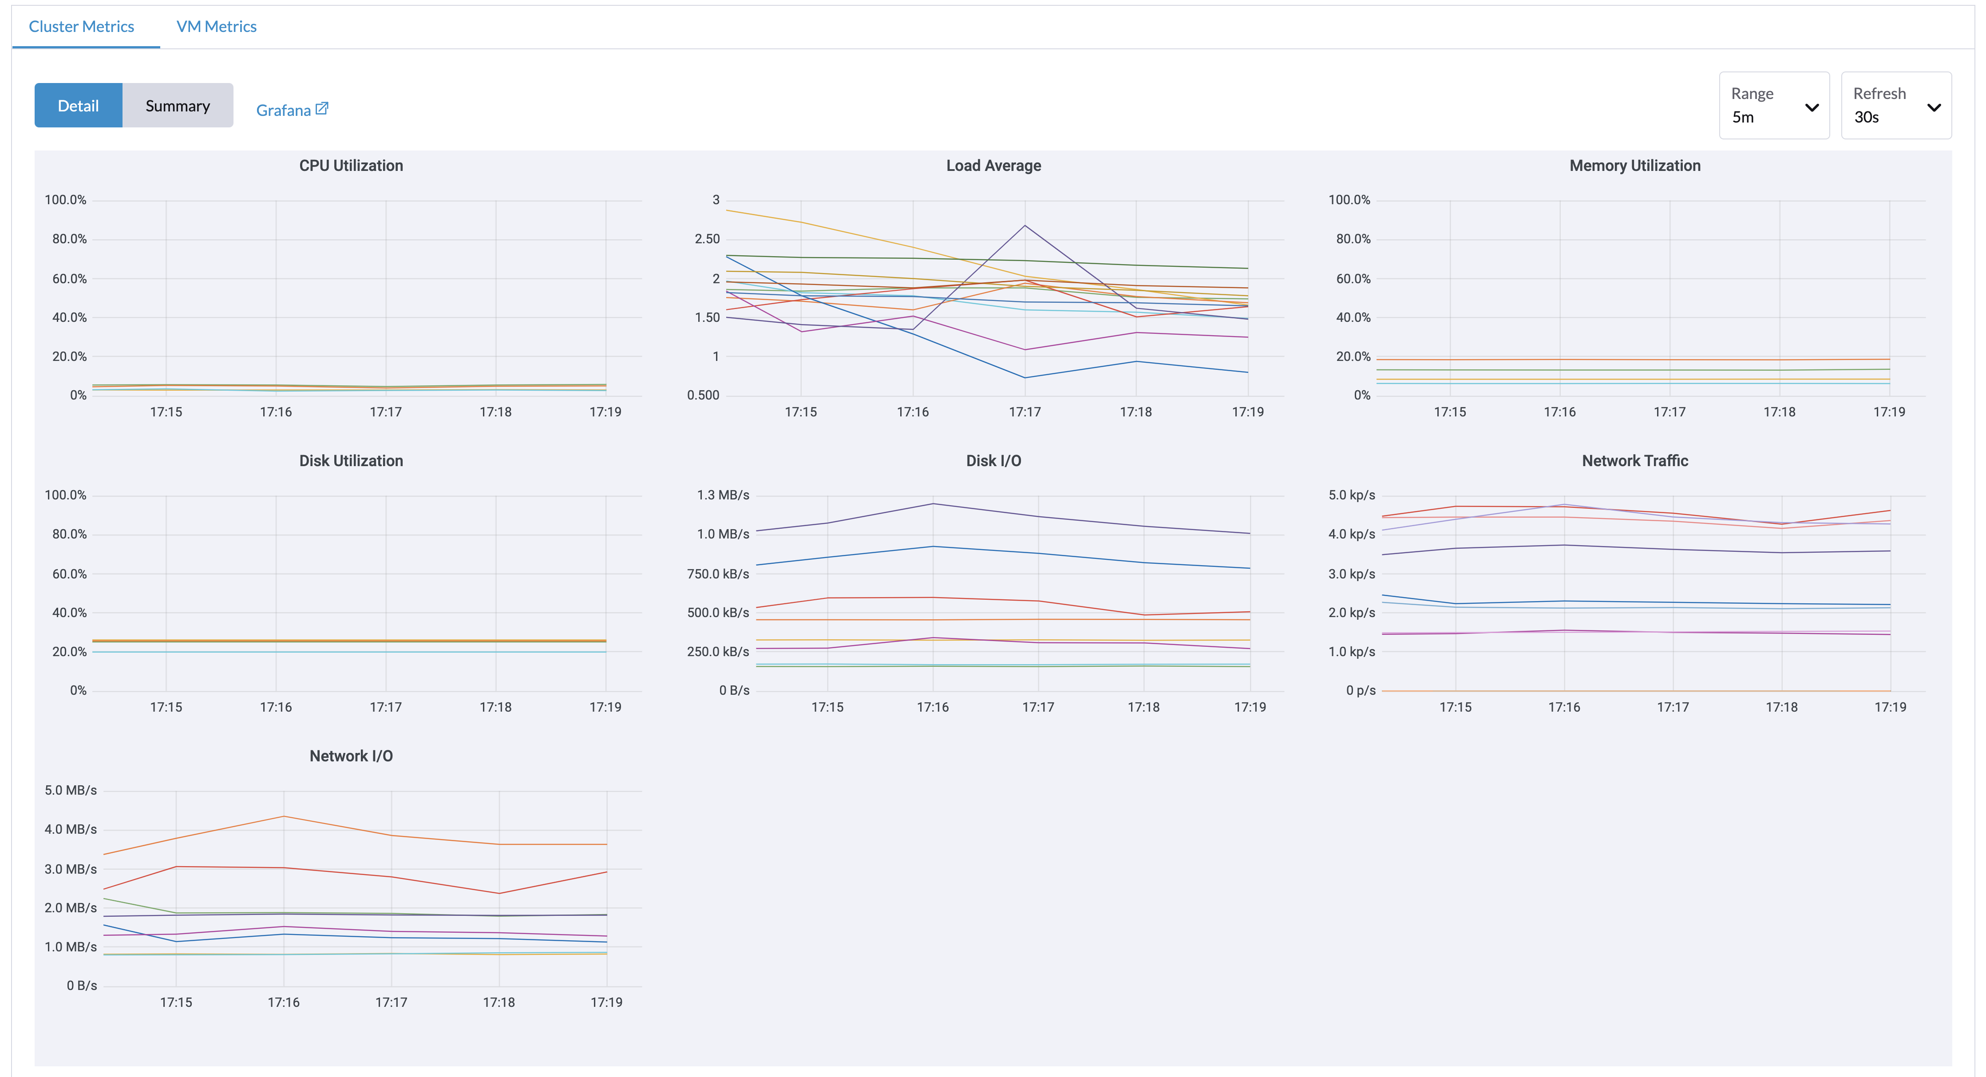
Task: Toggle to Summary view
Action: (177, 105)
